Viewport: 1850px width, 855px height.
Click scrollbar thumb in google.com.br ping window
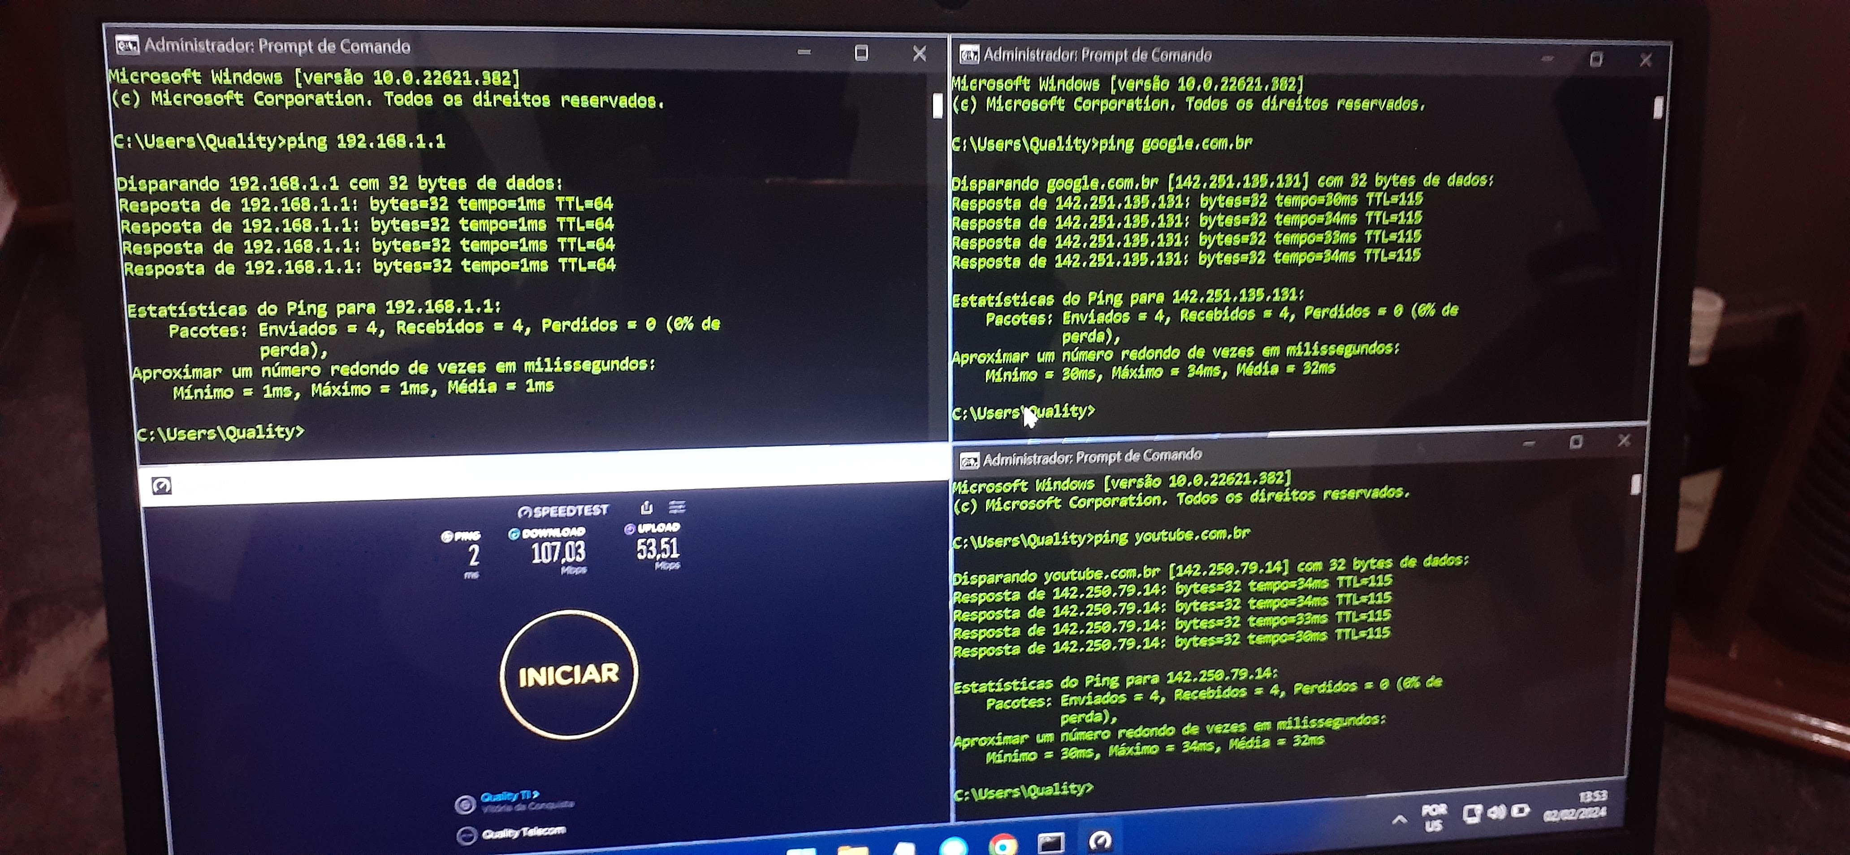click(1658, 108)
